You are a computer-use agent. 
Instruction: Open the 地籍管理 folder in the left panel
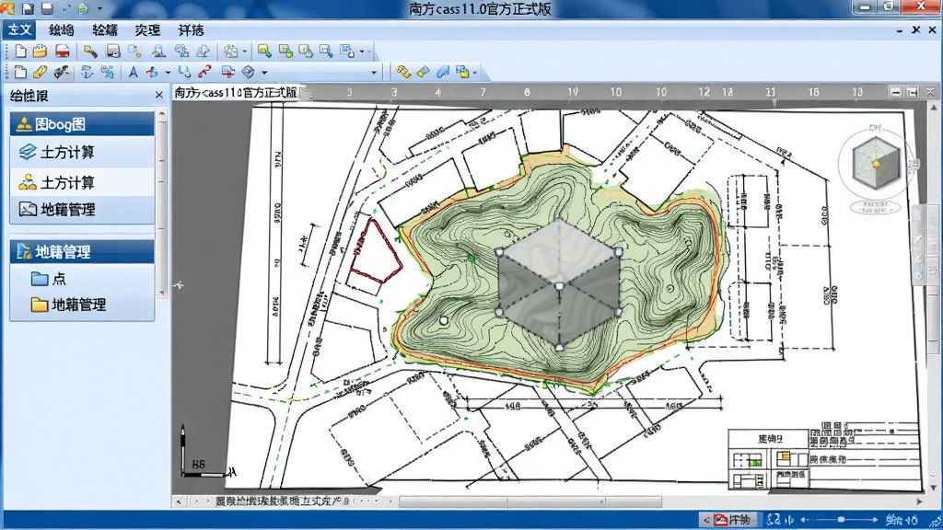[x=68, y=305]
